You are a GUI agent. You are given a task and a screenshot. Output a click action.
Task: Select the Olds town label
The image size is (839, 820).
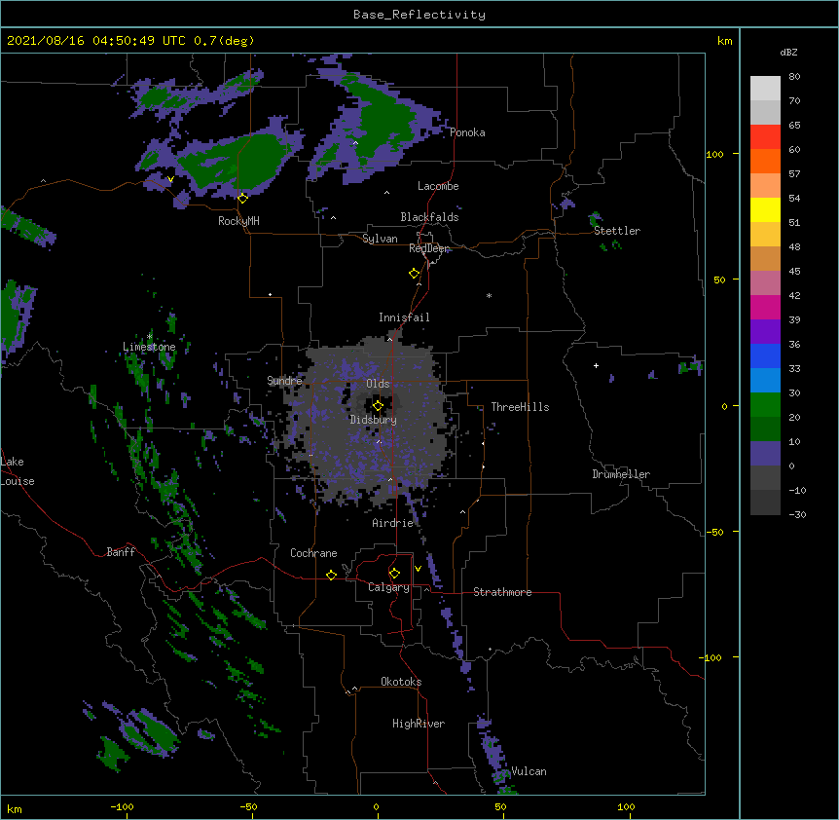378,384
